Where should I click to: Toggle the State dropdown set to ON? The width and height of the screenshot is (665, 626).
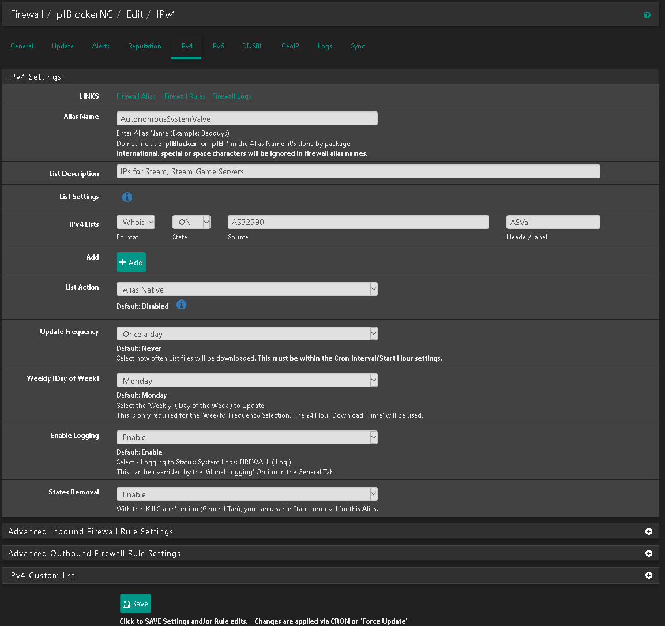pos(191,222)
